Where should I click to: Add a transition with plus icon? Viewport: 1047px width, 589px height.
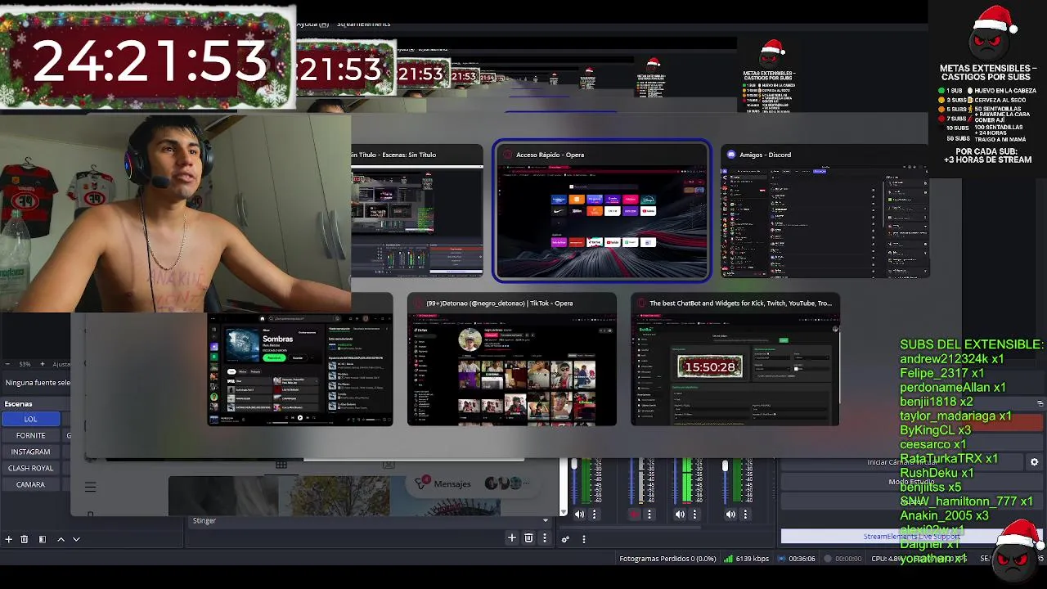tap(512, 537)
